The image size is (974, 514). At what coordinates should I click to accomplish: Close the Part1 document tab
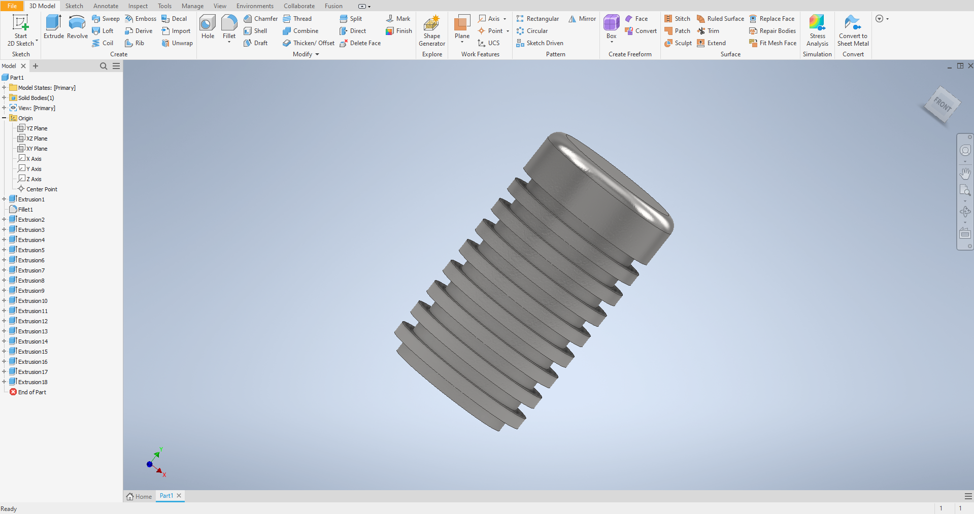[179, 496]
